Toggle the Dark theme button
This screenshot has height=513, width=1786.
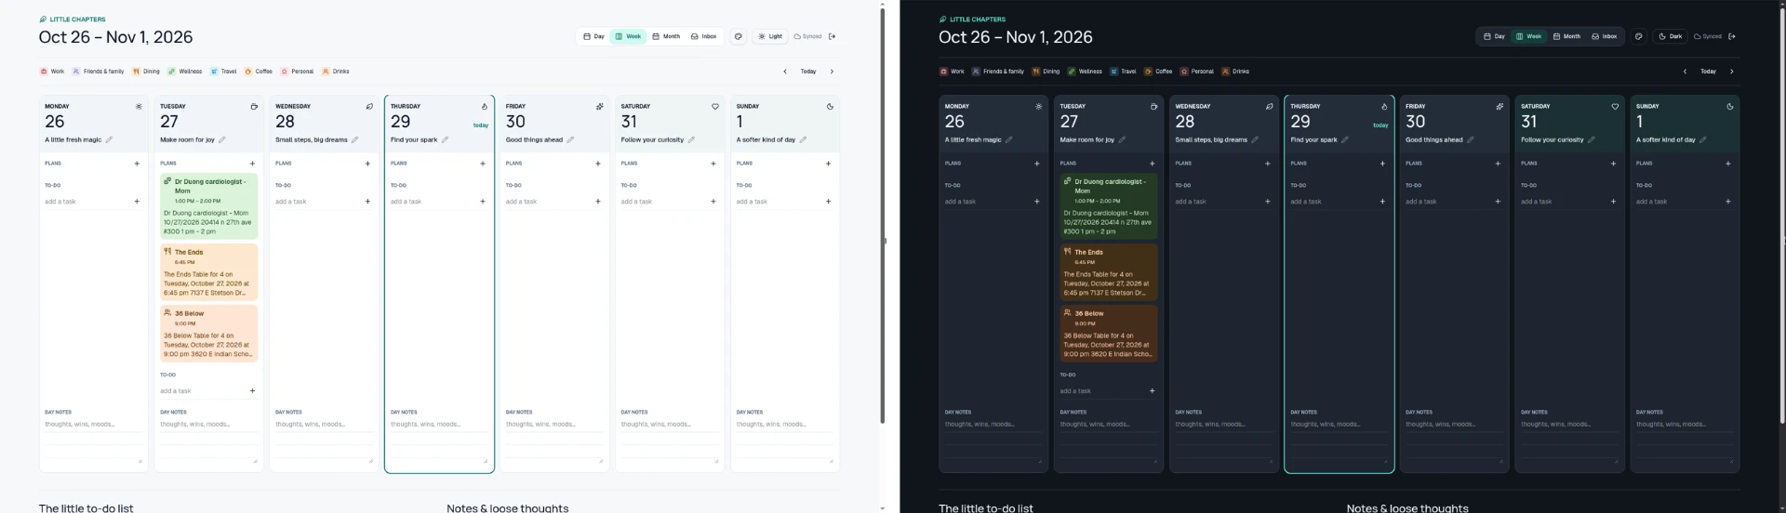1671,36
